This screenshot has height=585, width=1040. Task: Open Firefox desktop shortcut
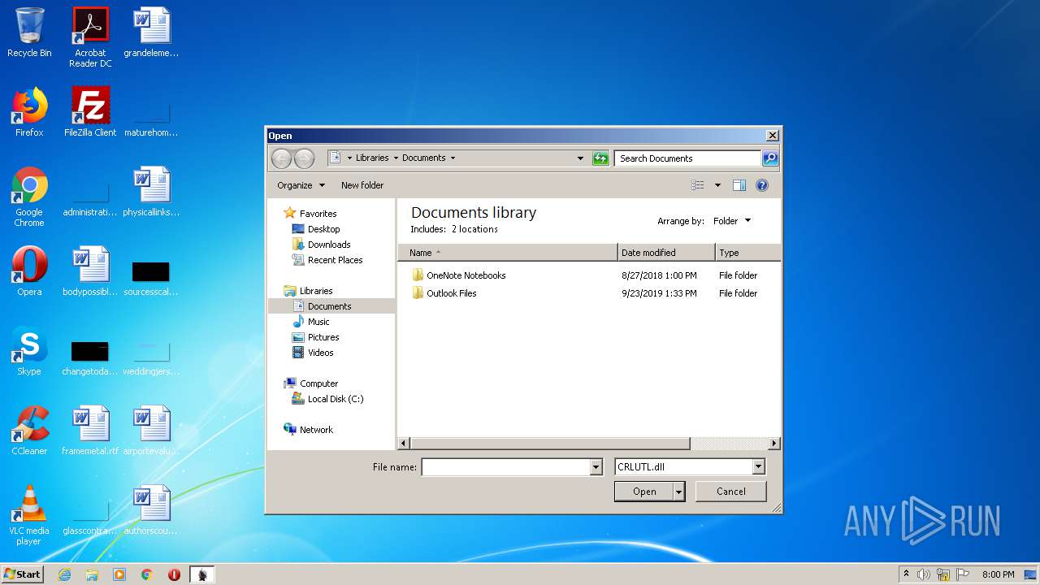29,112
